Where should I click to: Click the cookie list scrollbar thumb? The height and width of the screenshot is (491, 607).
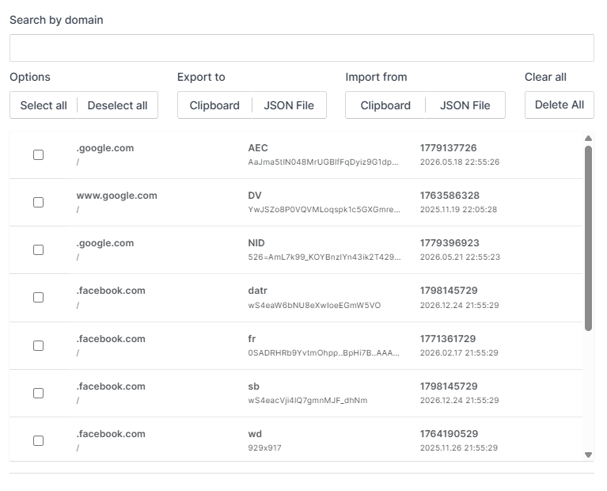[x=589, y=238]
